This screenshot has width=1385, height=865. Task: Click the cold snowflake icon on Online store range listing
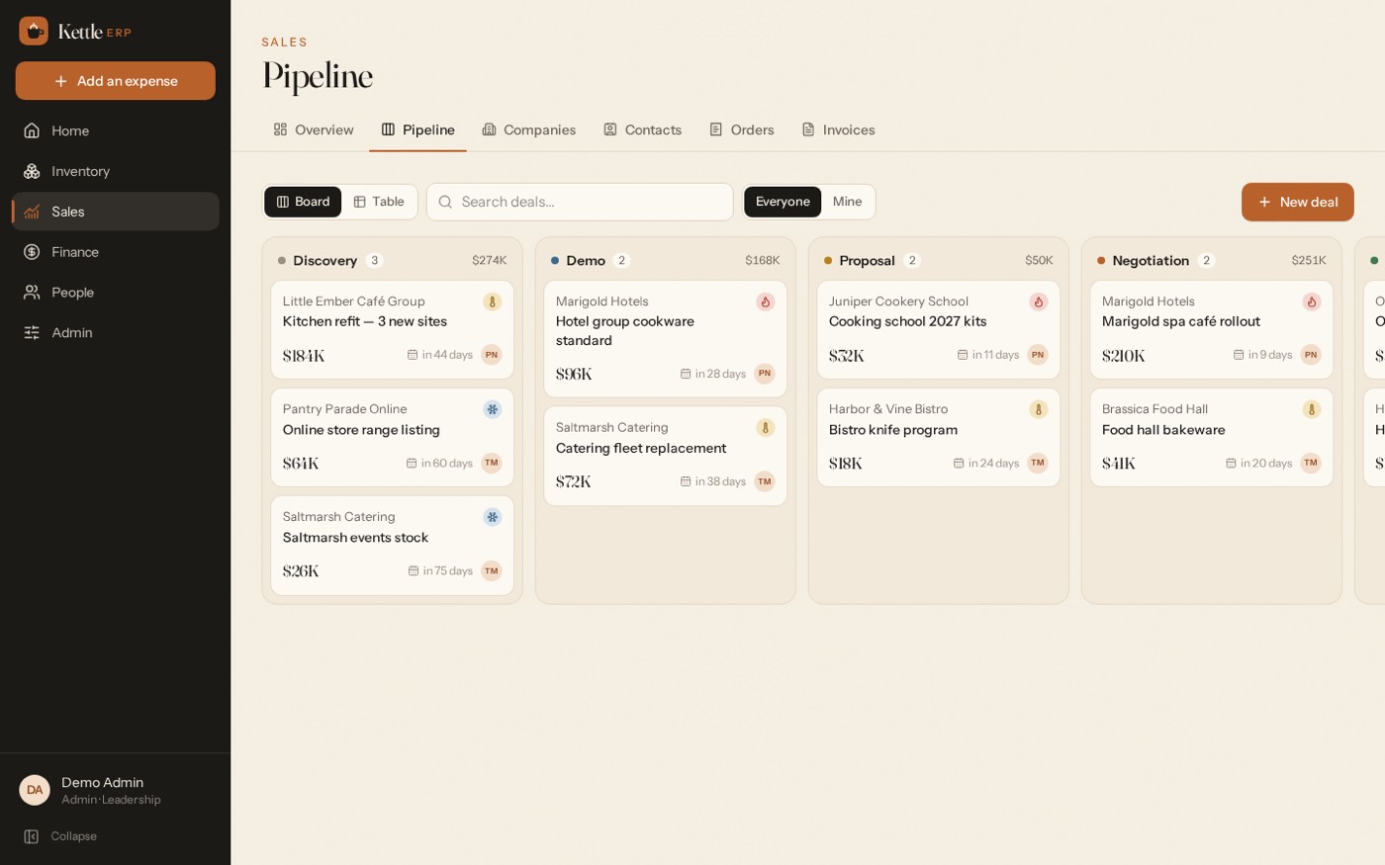pyautogui.click(x=492, y=409)
